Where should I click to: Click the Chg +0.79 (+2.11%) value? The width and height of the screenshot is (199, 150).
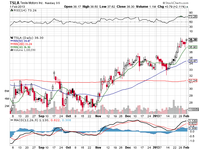172,7
